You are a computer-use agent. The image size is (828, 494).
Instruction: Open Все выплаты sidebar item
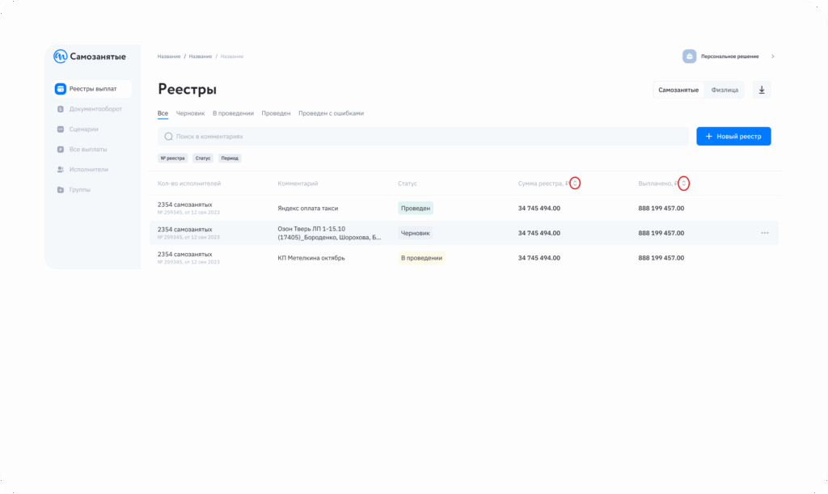pos(87,150)
